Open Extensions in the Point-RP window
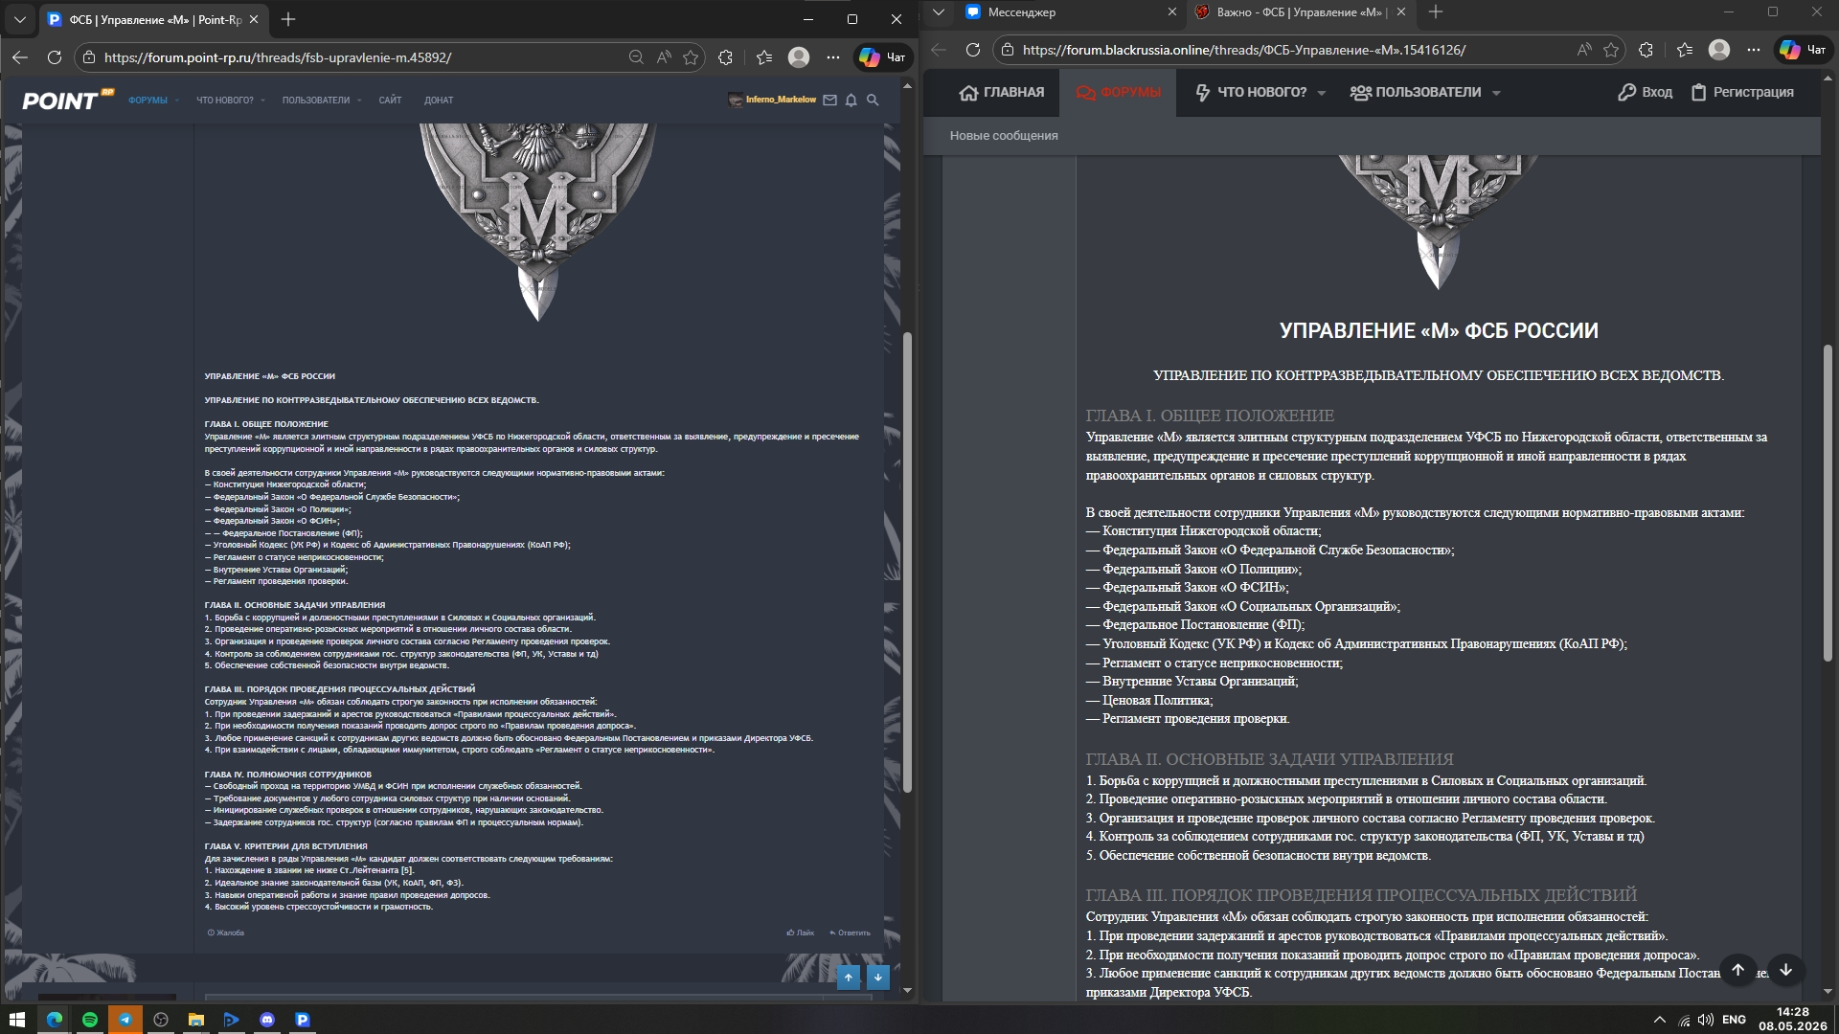The image size is (1839, 1034). pos(725,57)
